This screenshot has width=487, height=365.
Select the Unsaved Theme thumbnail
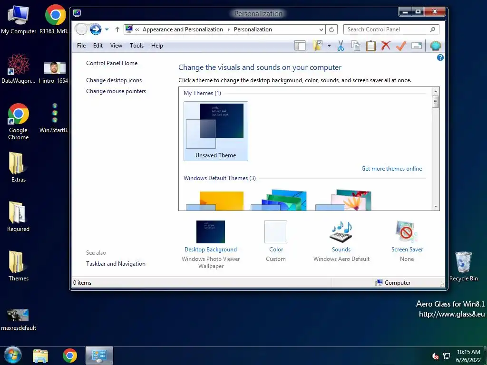coord(216,131)
